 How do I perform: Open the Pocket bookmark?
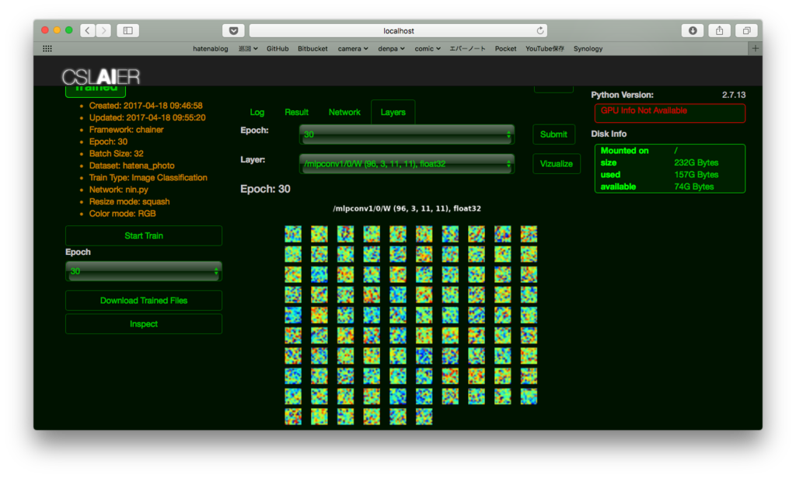[505, 49]
